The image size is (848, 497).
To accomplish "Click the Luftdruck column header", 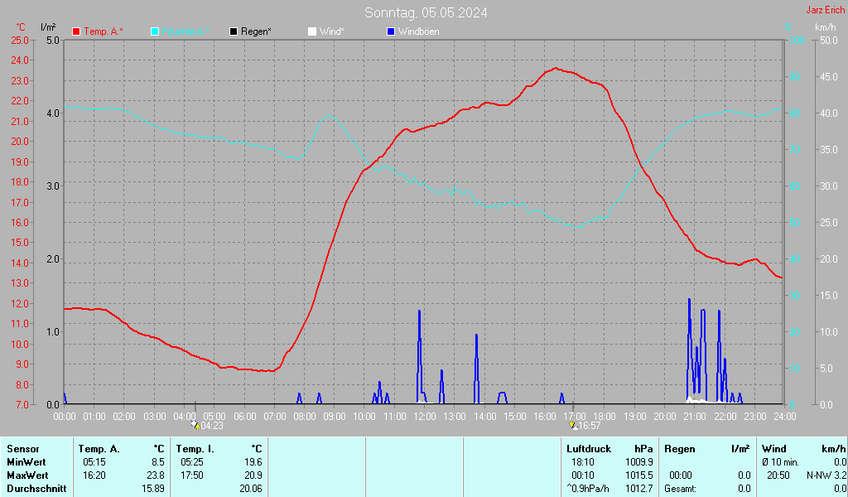I will 589,449.
